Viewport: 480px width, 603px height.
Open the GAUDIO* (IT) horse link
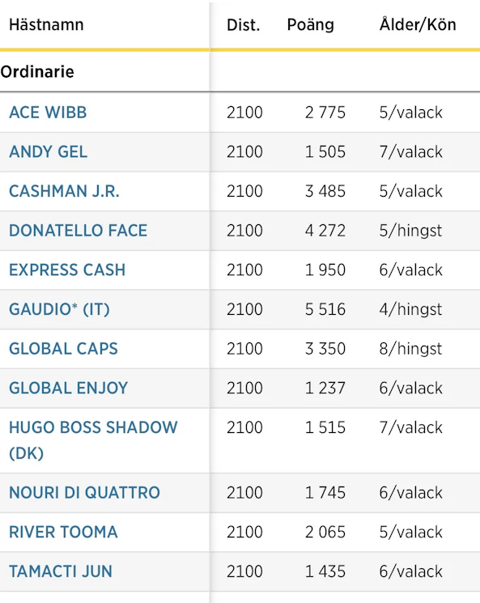59,309
